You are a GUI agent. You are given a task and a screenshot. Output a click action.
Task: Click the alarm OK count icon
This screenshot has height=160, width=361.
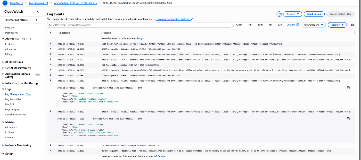[22, 39]
